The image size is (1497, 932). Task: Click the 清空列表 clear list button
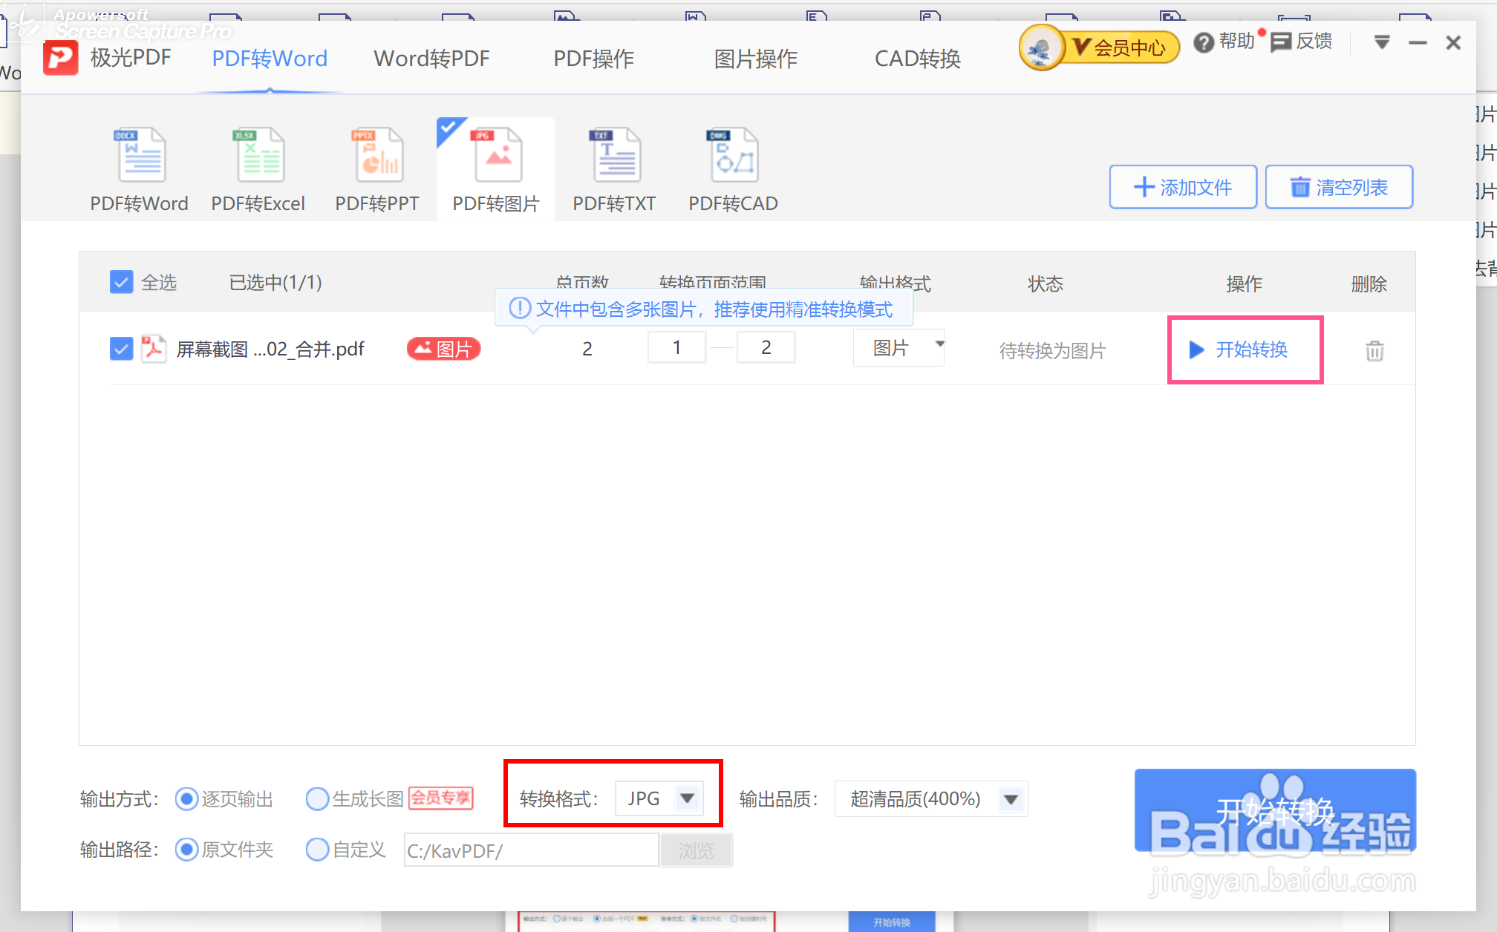tap(1339, 187)
